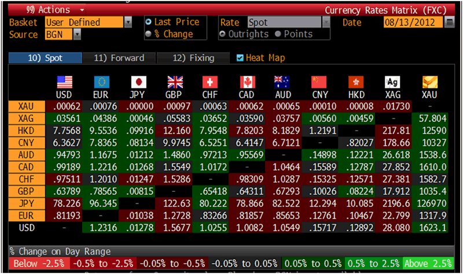
Task: Toggle the Heat Map checkbox
Action: coord(241,58)
